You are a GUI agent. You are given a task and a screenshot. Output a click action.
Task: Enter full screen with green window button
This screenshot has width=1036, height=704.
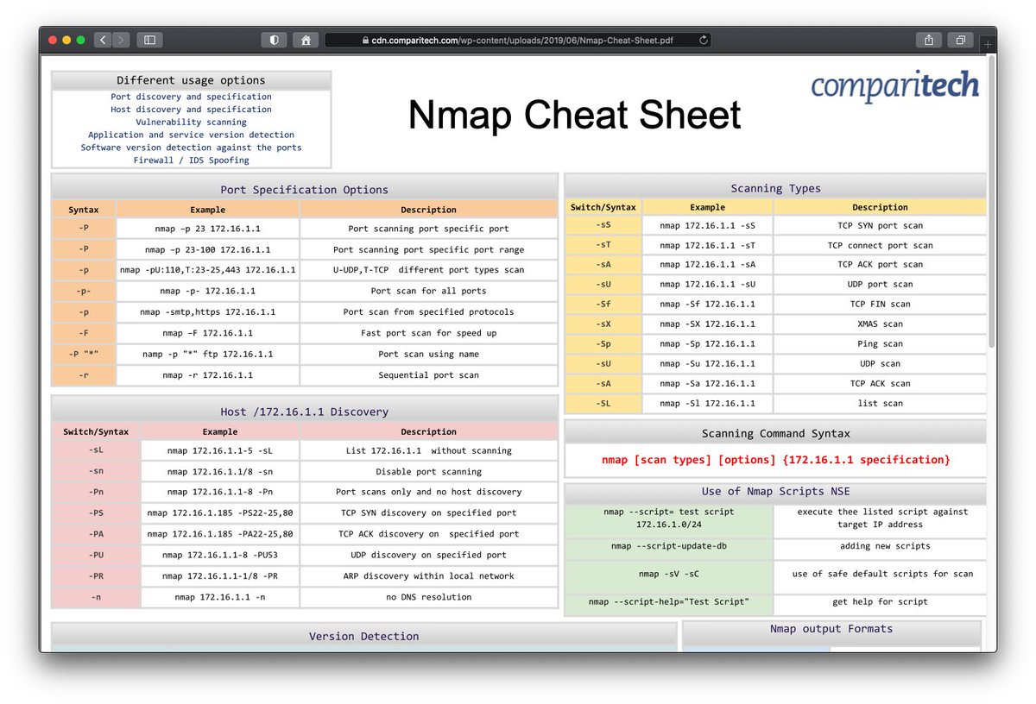(81, 40)
